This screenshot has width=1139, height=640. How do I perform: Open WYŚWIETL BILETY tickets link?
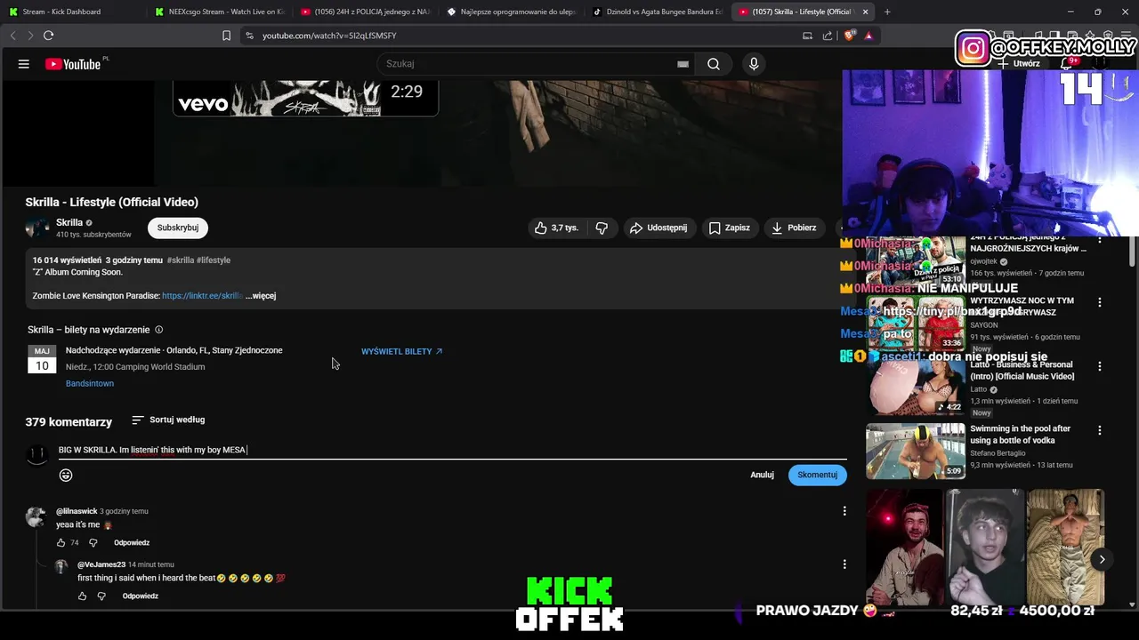click(402, 351)
